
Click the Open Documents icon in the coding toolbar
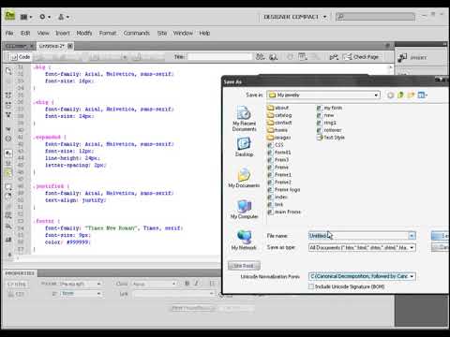coord(8,71)
